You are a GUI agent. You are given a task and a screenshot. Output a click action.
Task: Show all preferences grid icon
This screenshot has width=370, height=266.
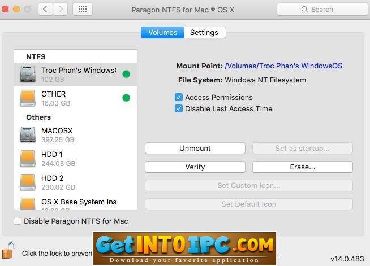point(83,10)
